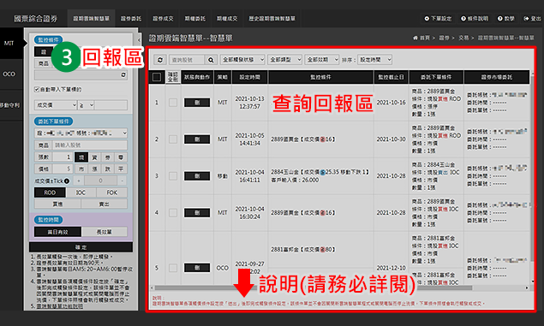Open the 設定時間 sort dropdown
This screenshot has width=544, height=326.
(374, 60)
